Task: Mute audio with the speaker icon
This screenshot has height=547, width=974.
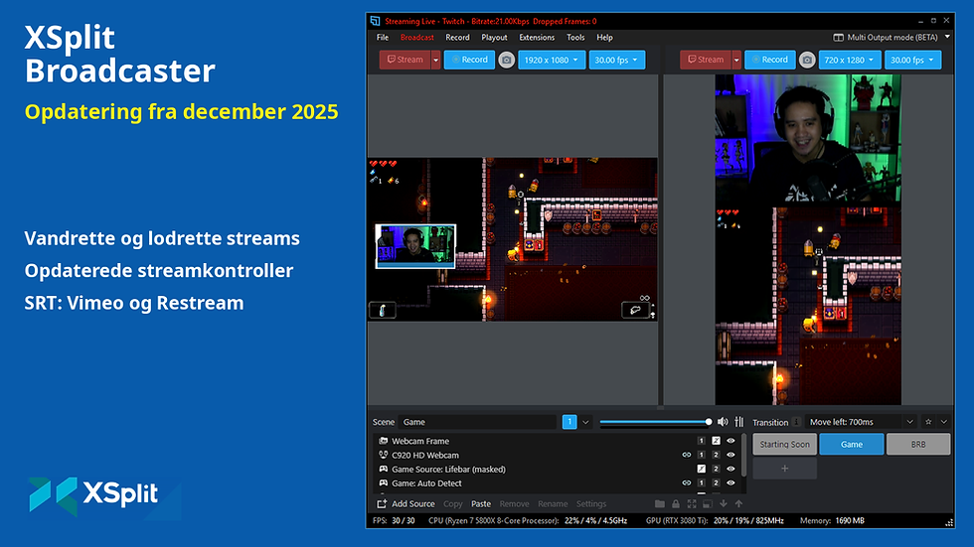Action: pos(723,422)
